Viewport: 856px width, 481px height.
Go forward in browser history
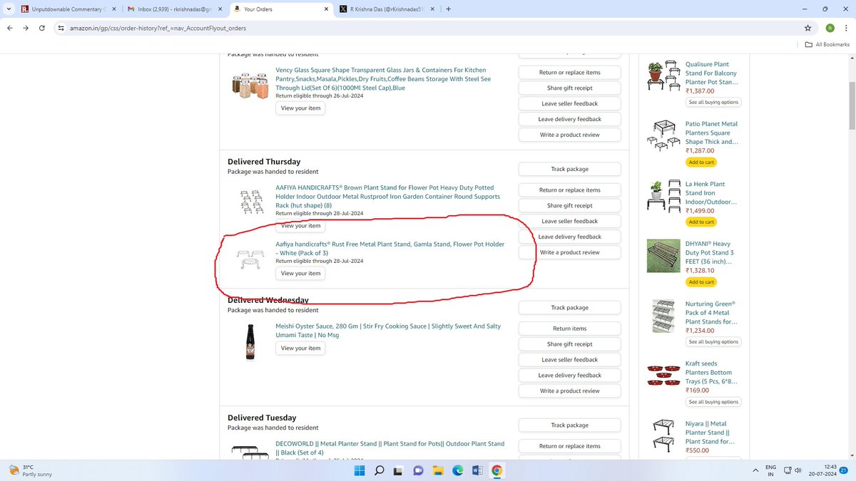[26, 28]
